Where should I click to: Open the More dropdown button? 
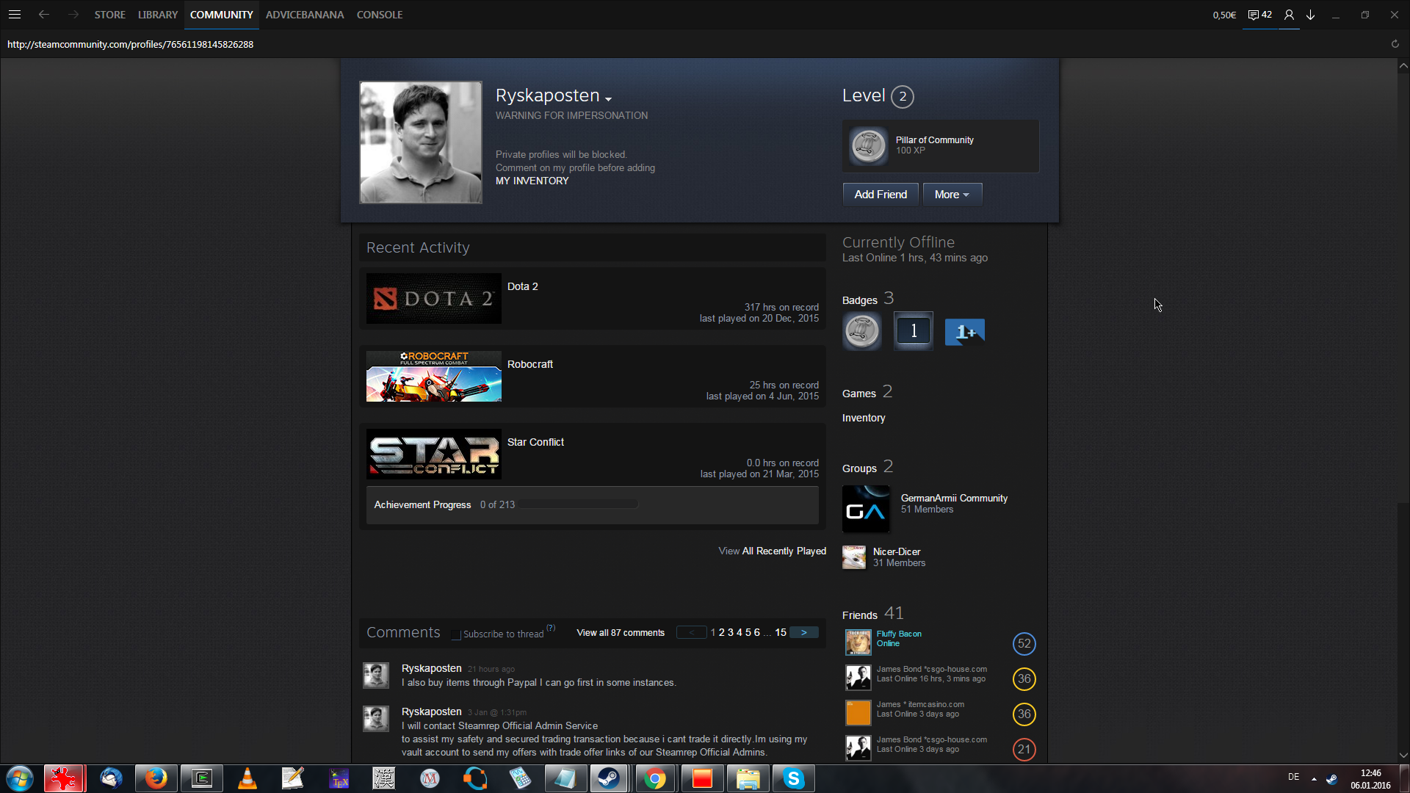pos(952,195)
